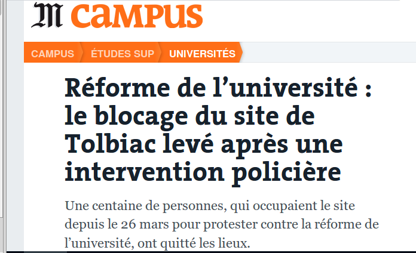
Task: Click 'levé après une' in the headline
Action: pos(253,144)
